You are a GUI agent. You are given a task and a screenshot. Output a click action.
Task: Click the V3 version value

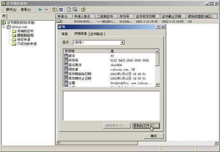click(112, 56)
